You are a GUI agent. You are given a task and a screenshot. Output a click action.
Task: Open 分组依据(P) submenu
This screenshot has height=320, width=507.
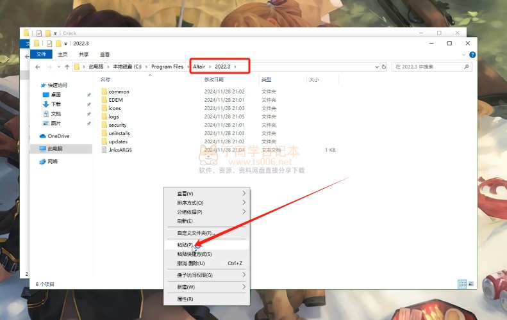[x=206, y=212]
